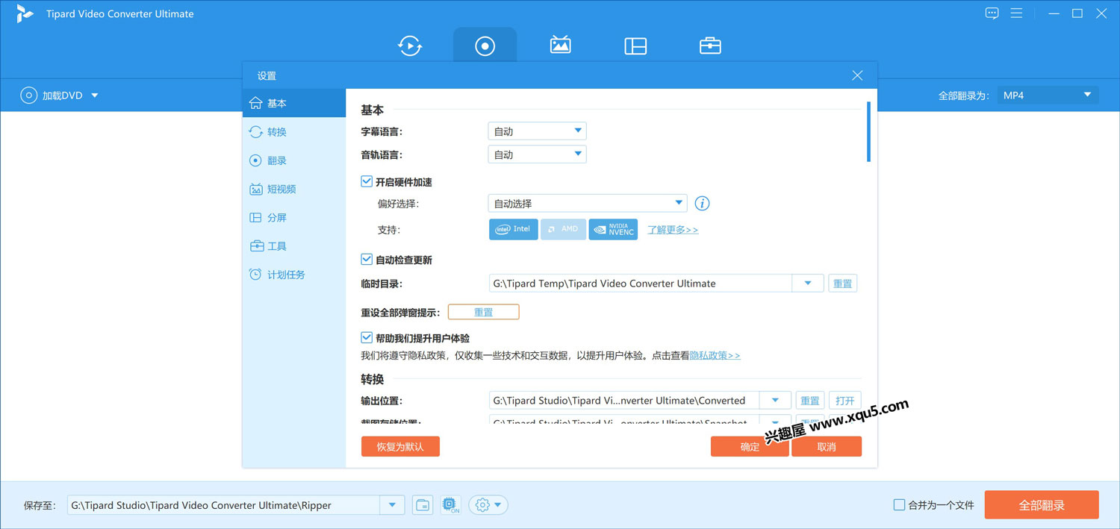Open the 字幕语言 dropdown
The height and width of the screenshot is (529, 1120).
point(537,131)
